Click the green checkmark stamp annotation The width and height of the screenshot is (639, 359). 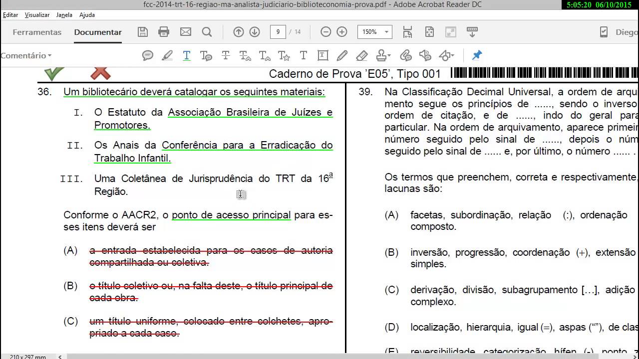tap(54, 74)
